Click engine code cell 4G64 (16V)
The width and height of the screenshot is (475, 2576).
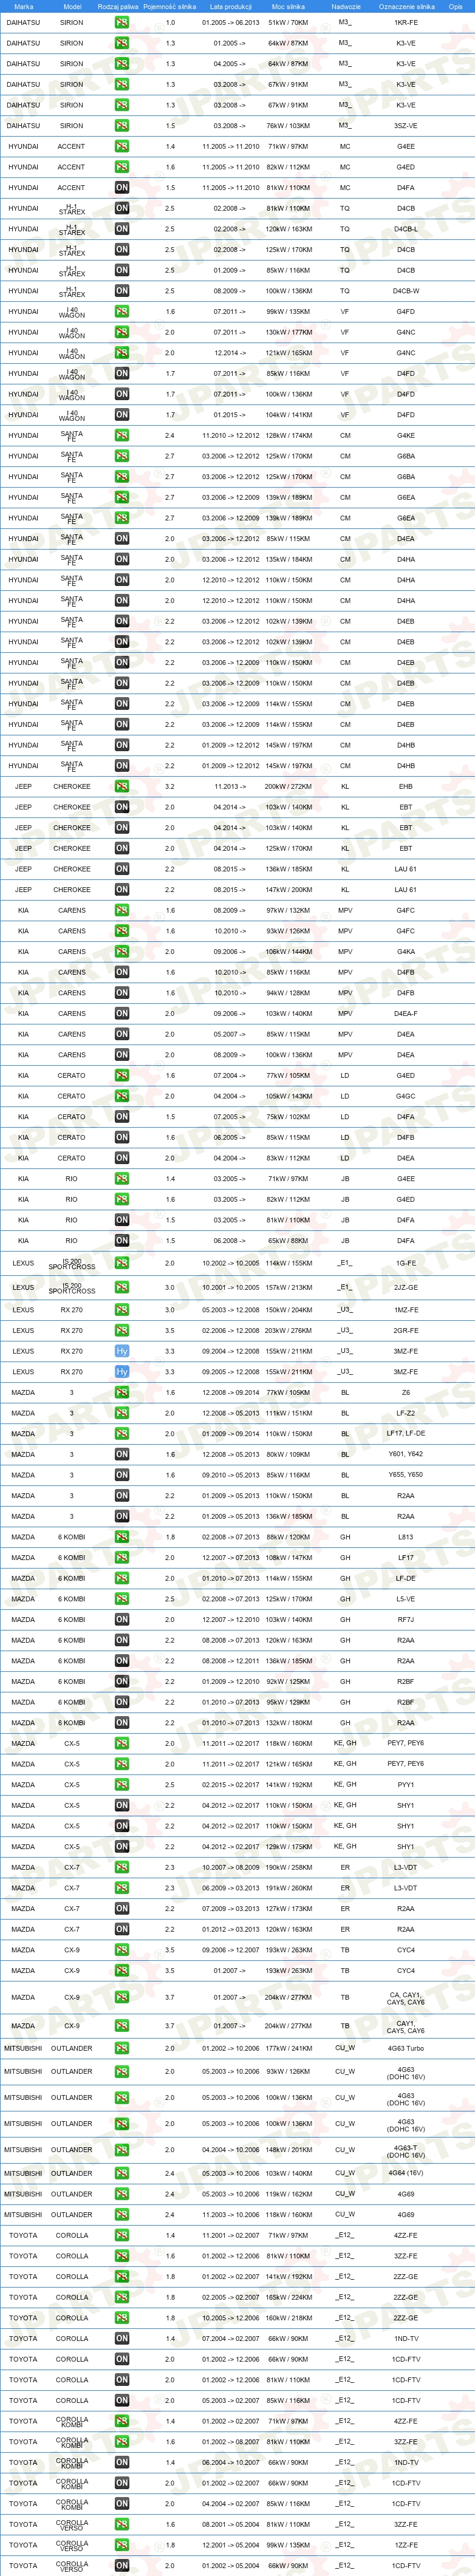point(406,2173)
